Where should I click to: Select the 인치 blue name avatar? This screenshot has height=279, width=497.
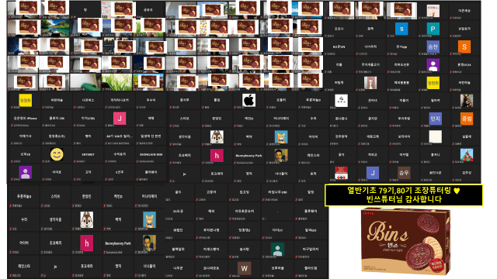[435, 119]
